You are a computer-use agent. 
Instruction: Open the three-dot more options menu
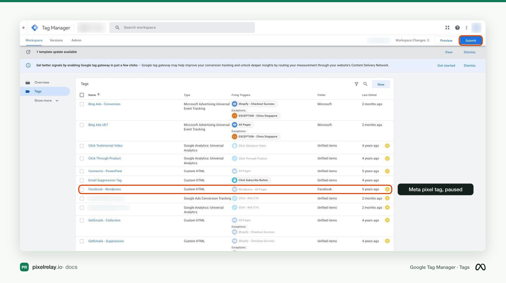pos(466,28)
